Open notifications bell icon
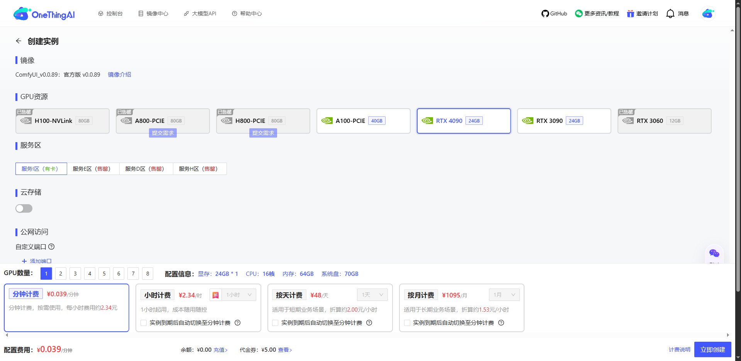Viewport: 741px width, 361px height. pos(670,13)
